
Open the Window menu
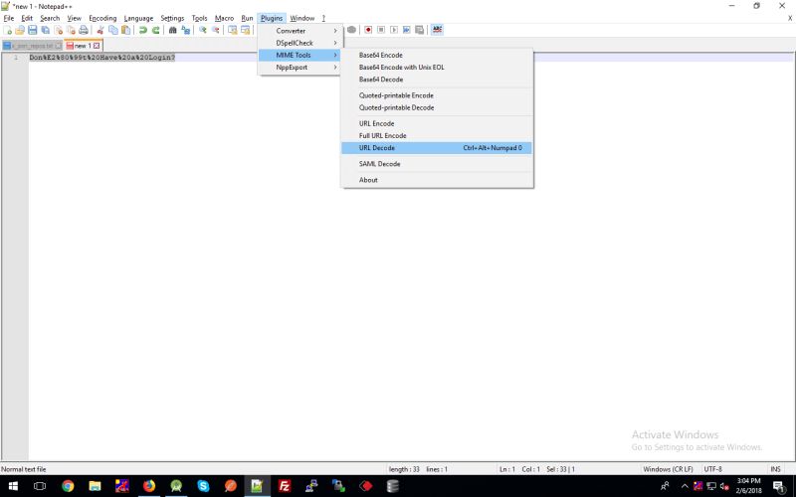click(x=302, y=18)
